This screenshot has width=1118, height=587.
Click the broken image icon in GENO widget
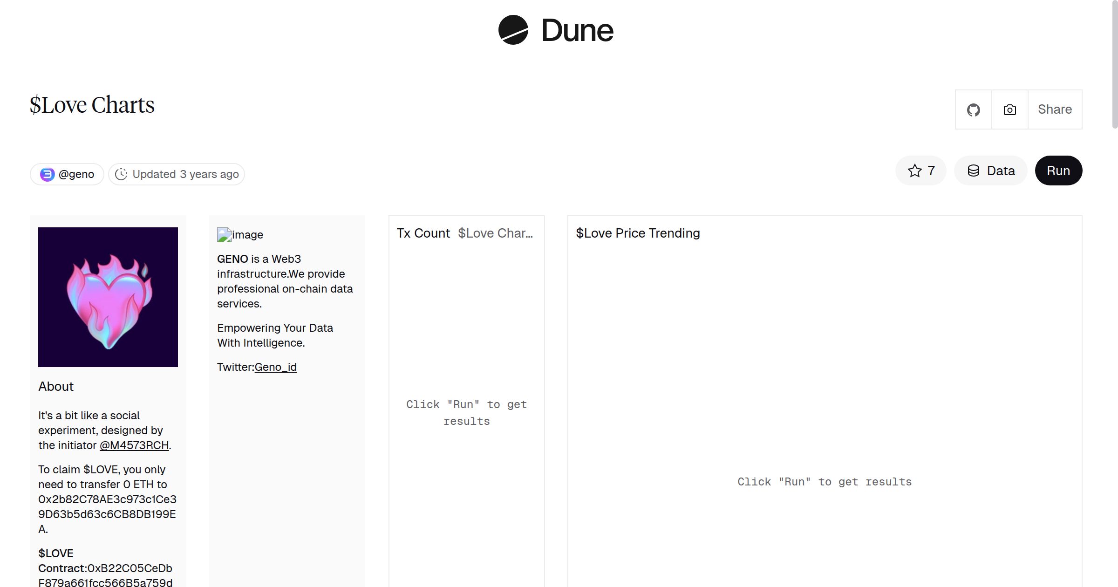tap(224, 234)
